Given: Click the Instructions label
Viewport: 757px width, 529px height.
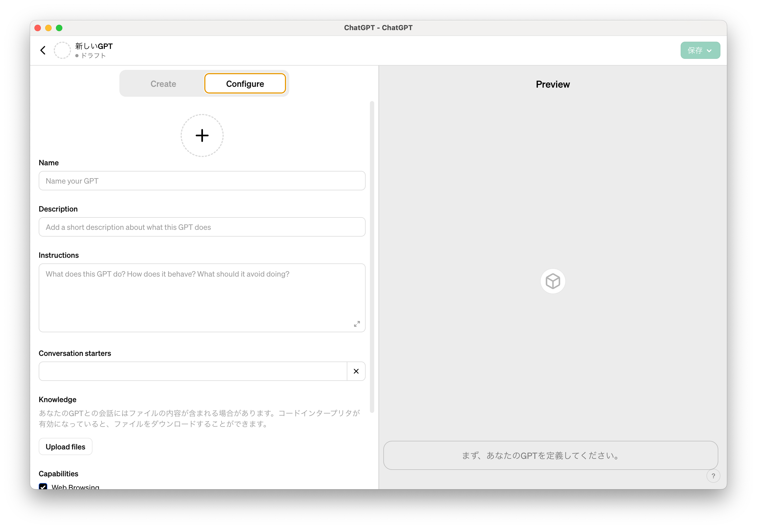Looking at the screenshot, I should (59, 255).
